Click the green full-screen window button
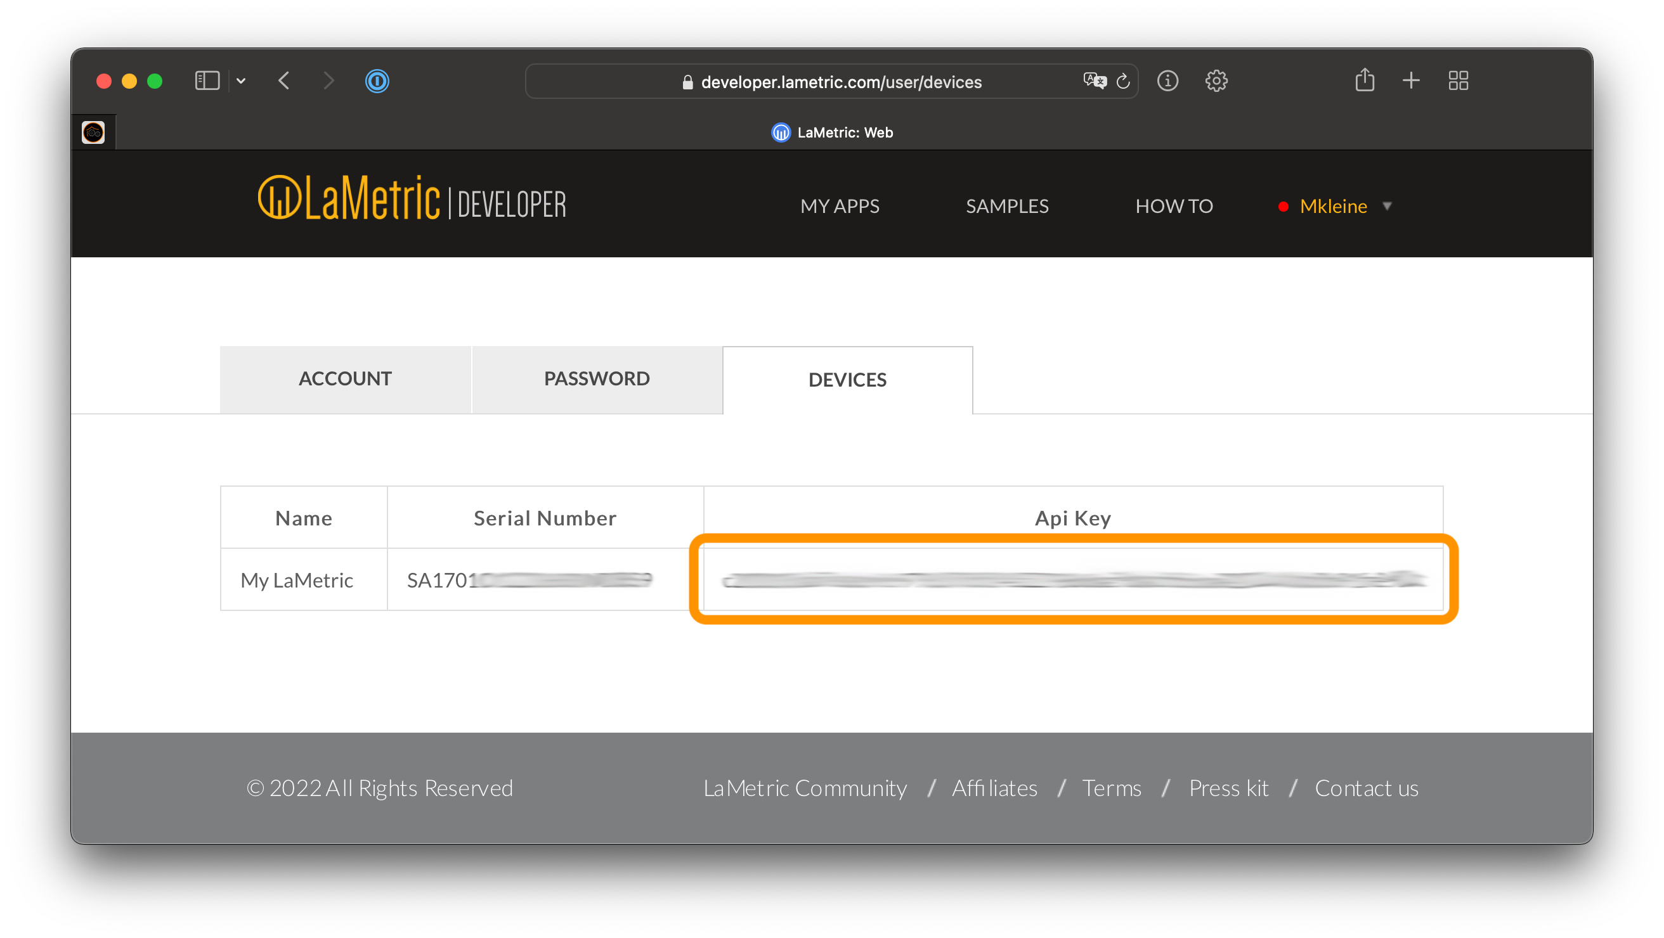Viewport: 1664px width, 938px height. pos(154,80)
